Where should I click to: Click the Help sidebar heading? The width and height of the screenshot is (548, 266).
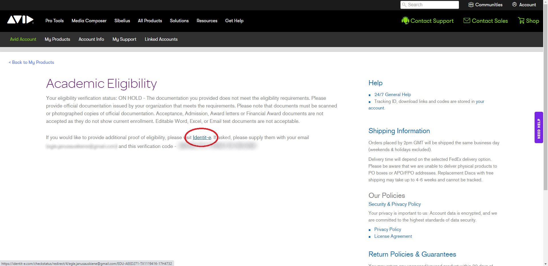pos(375,83)
